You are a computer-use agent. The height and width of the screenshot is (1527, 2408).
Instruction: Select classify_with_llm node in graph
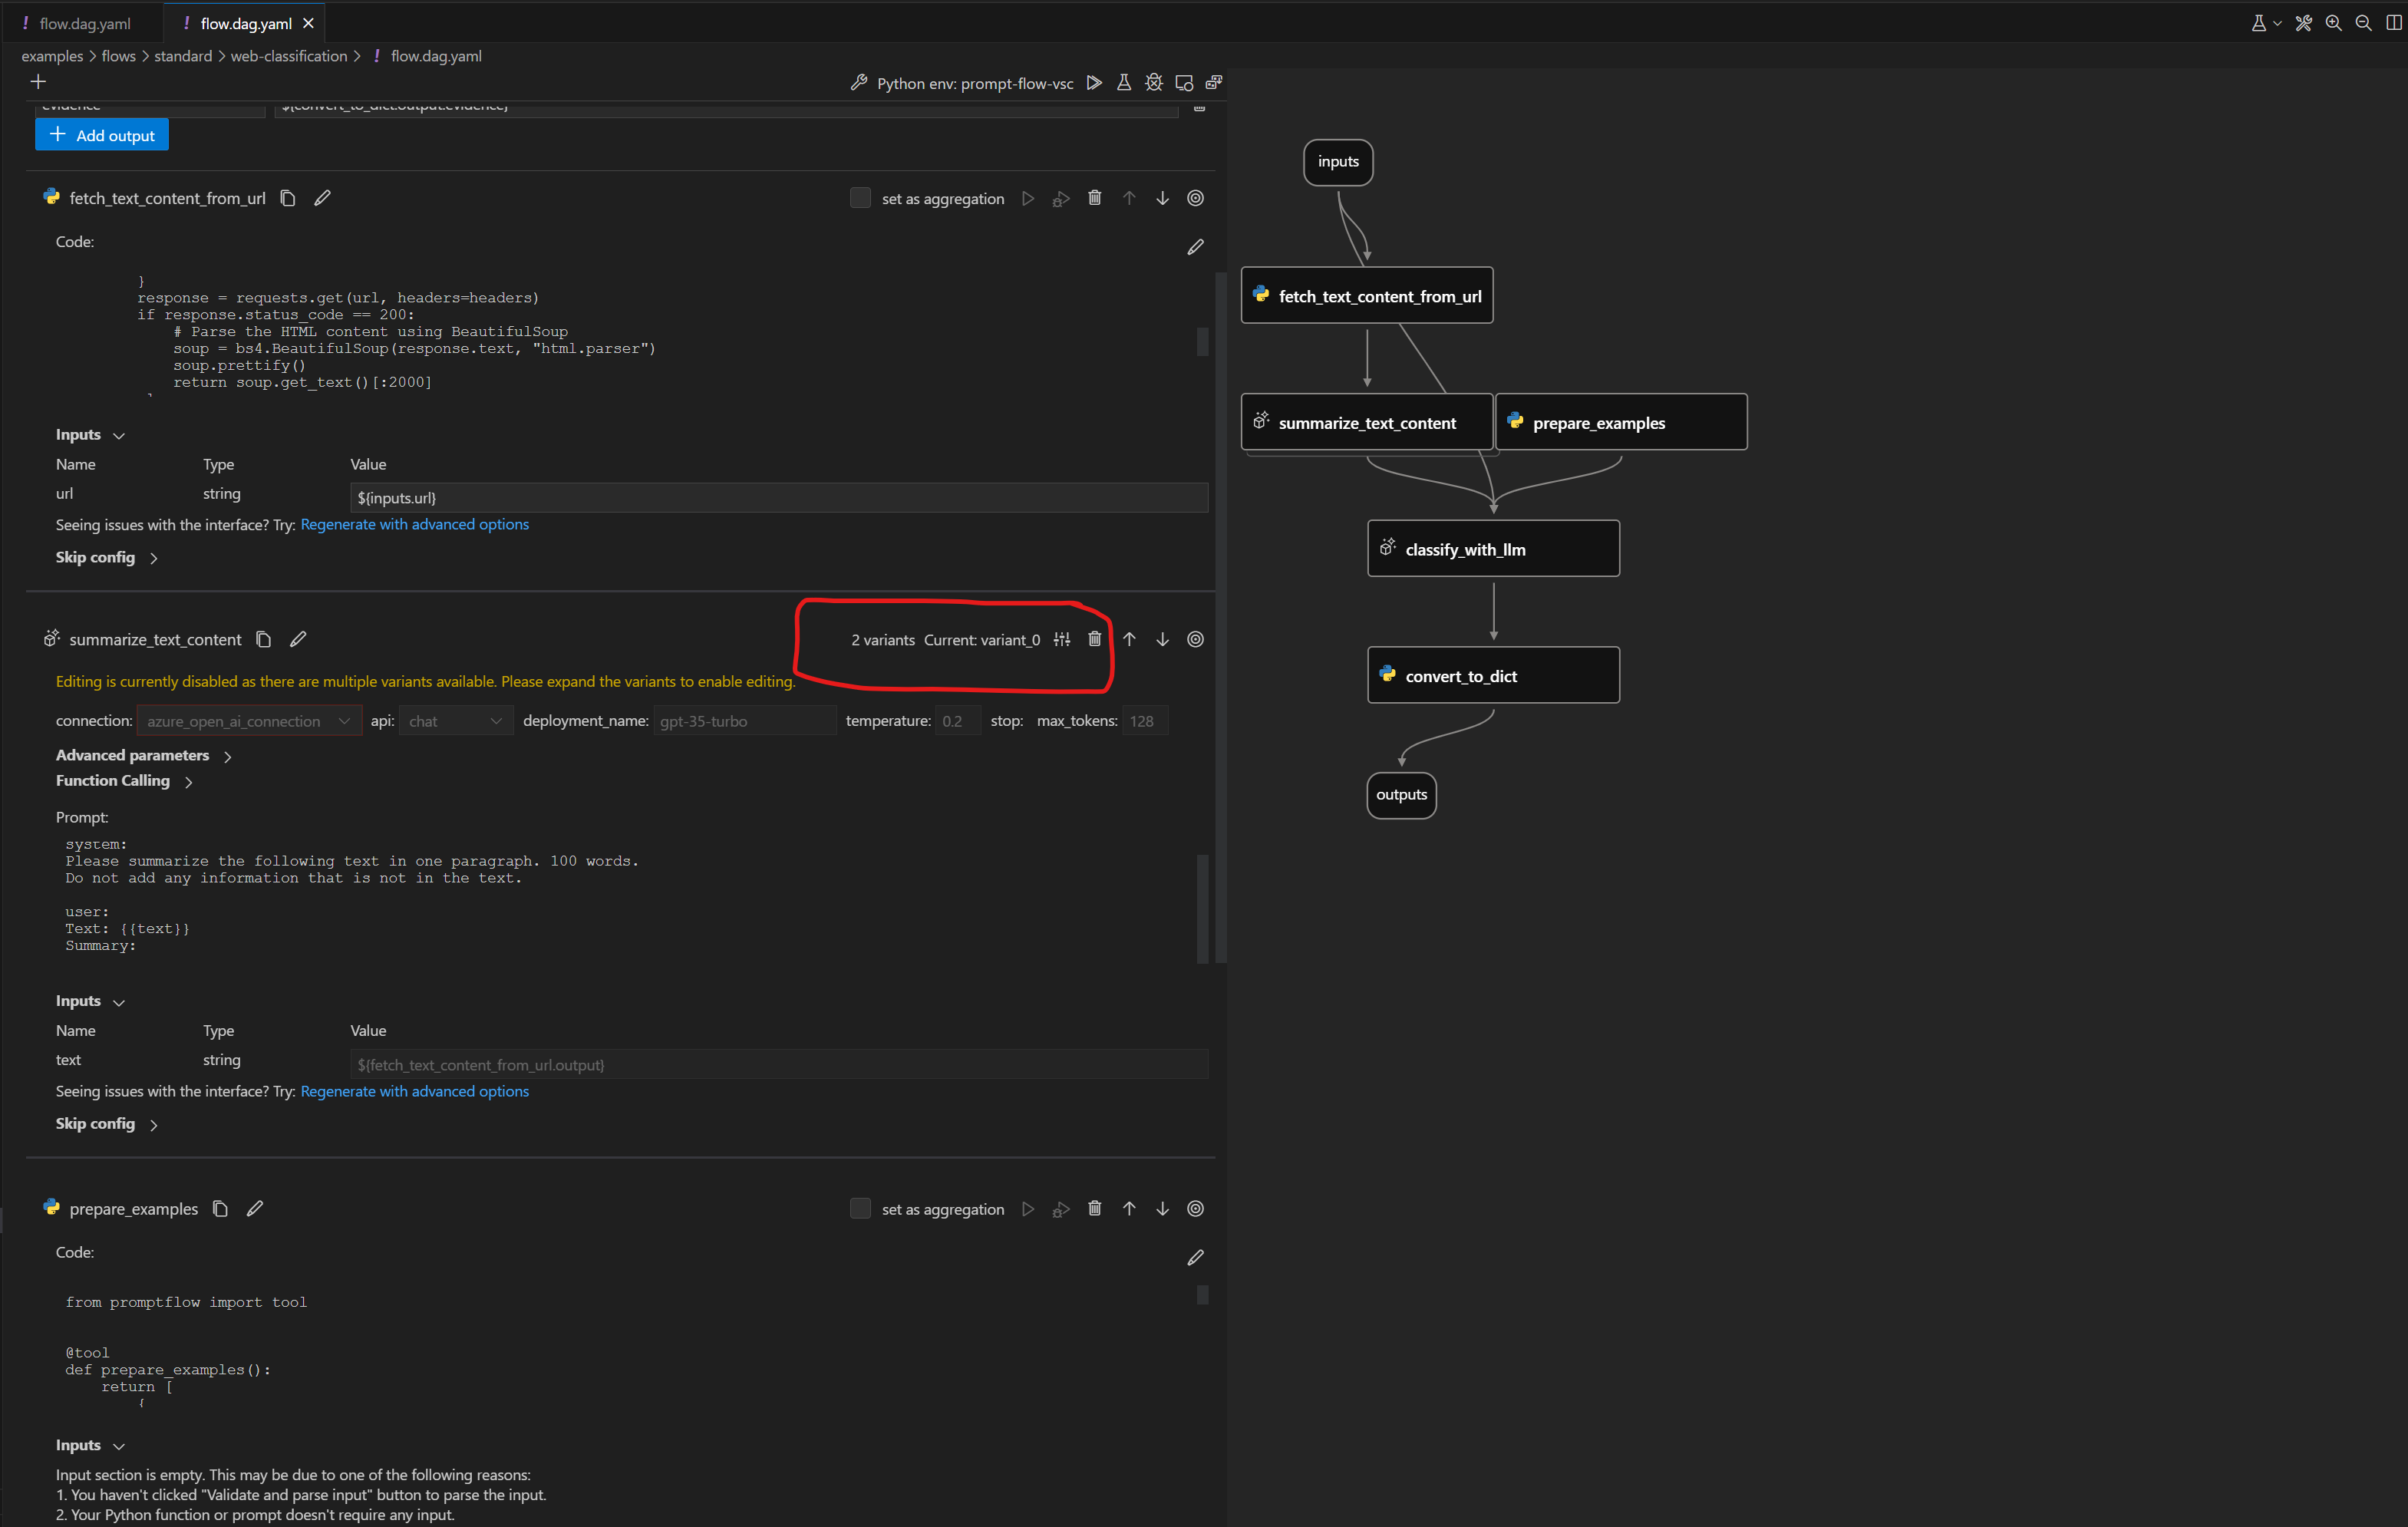[x=1492, y=549]
